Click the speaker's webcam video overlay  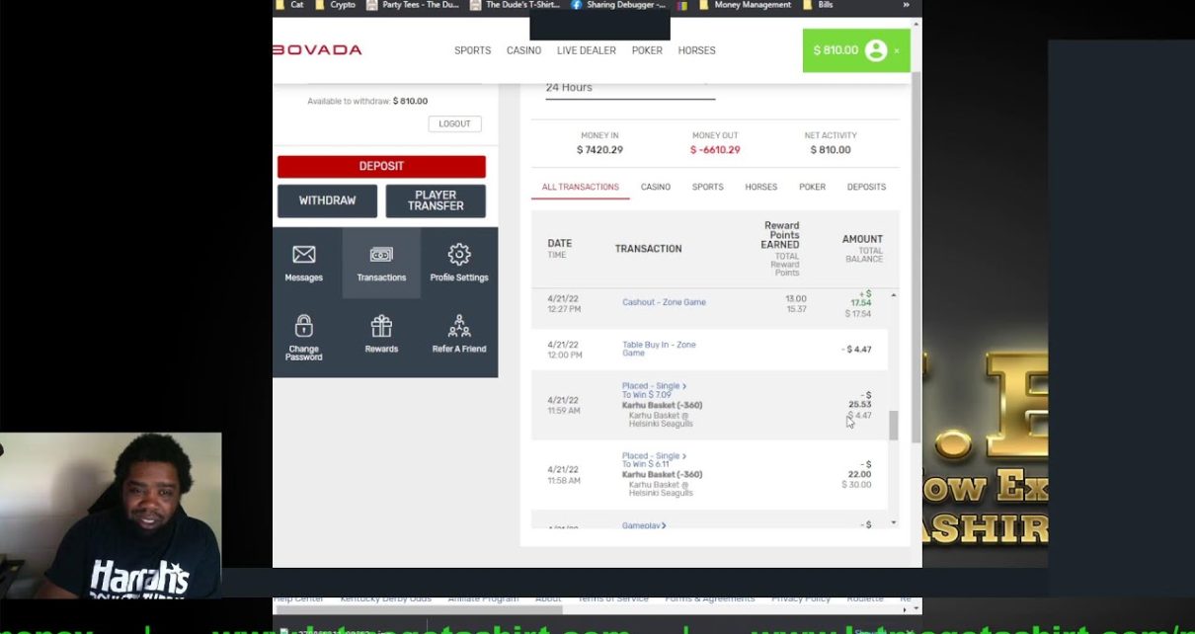coord(111,515)
